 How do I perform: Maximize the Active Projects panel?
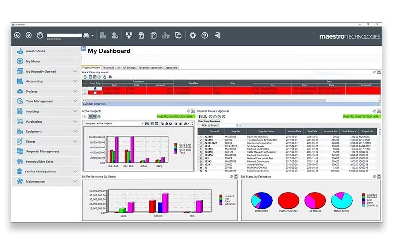pyautogui.click(x=193, y=111)
